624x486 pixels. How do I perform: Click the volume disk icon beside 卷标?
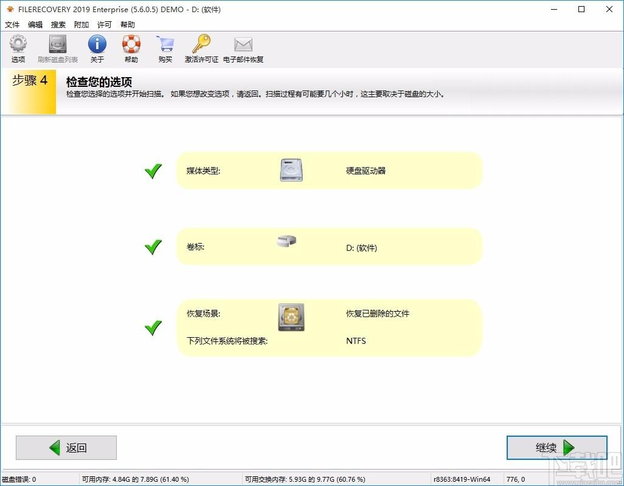(286, 241)
